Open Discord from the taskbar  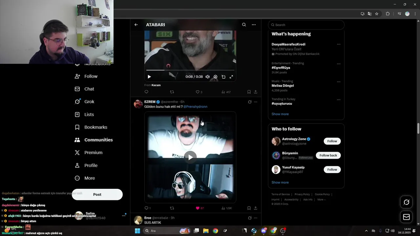click(x=263, y=231)
